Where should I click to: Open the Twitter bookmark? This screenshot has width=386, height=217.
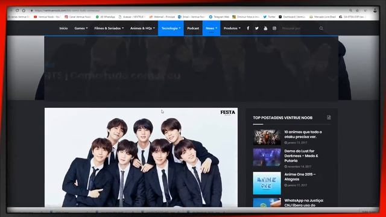270,17
